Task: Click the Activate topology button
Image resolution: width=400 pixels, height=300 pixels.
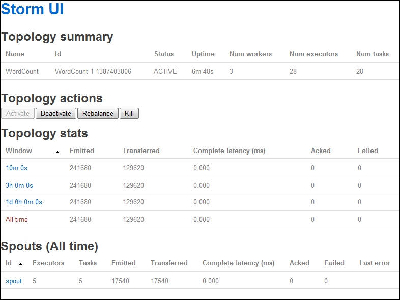Action: click(18, 113)
